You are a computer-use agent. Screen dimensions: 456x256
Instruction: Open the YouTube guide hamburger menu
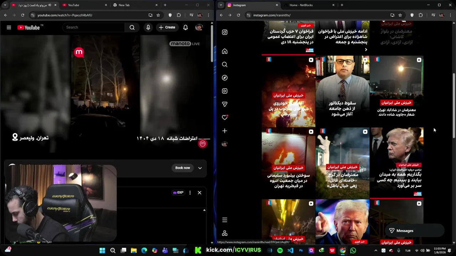click(9, 27)
